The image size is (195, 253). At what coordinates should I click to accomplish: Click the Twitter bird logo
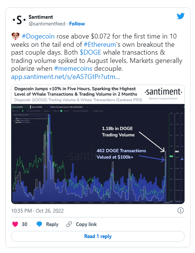180,16
